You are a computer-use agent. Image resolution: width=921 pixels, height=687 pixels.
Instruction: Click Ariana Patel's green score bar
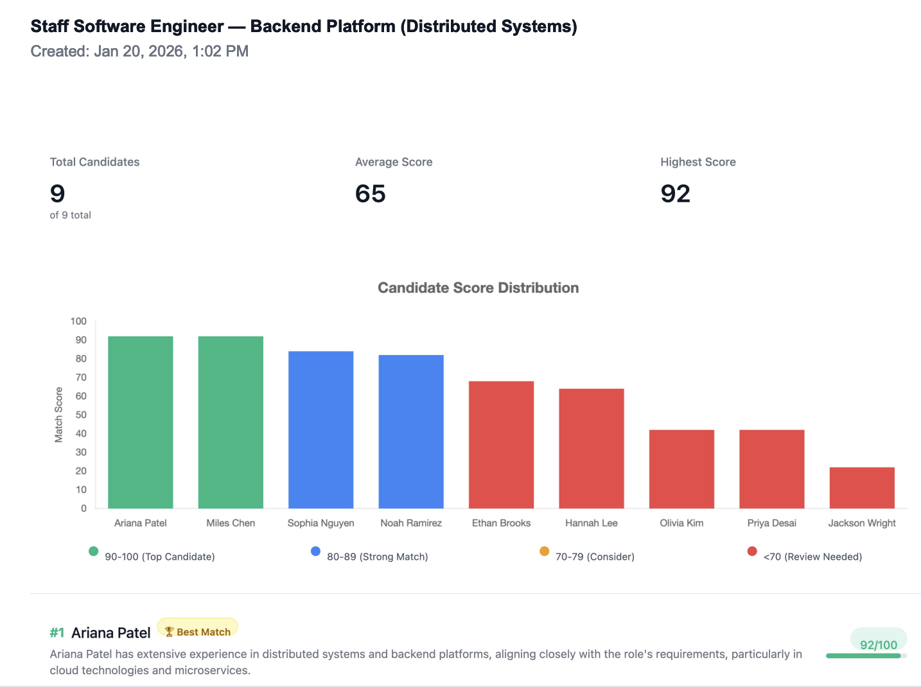141,422
